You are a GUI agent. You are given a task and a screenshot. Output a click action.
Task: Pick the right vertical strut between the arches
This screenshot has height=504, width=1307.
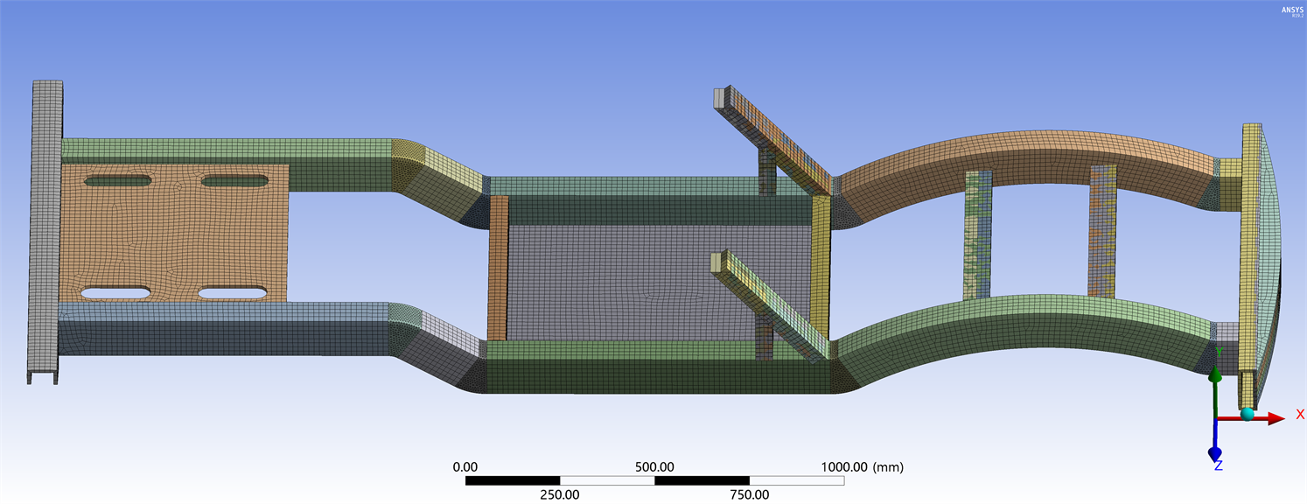pyautogui.click(x=1102, y=232)
